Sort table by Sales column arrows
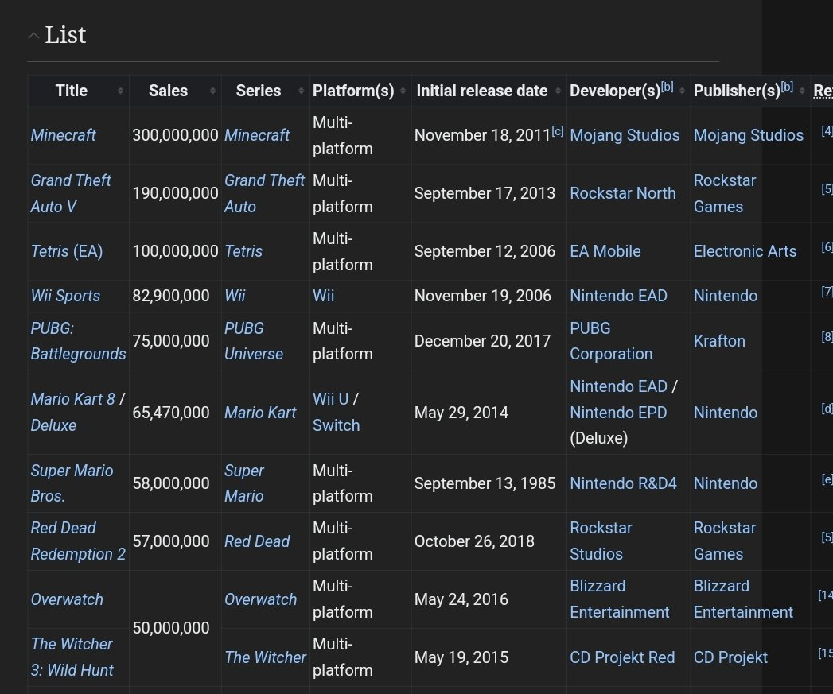 (213, 91)
